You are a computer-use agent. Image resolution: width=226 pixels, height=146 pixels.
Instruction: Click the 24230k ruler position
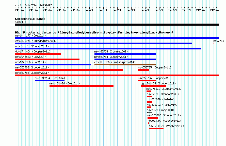[131, 10]
